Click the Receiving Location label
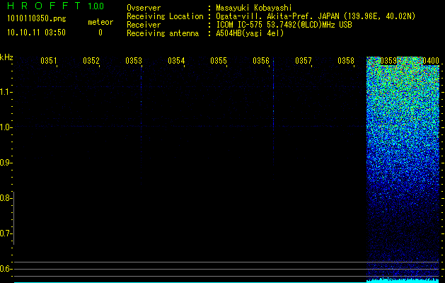Viewport: 445px width, 283px height. tap(165, 16)
